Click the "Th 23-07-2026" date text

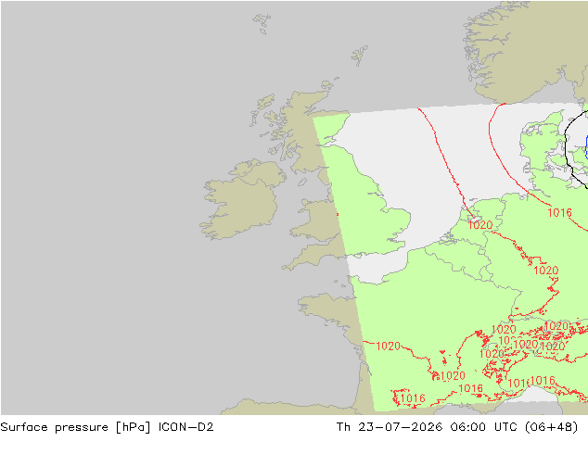[390, 427]
